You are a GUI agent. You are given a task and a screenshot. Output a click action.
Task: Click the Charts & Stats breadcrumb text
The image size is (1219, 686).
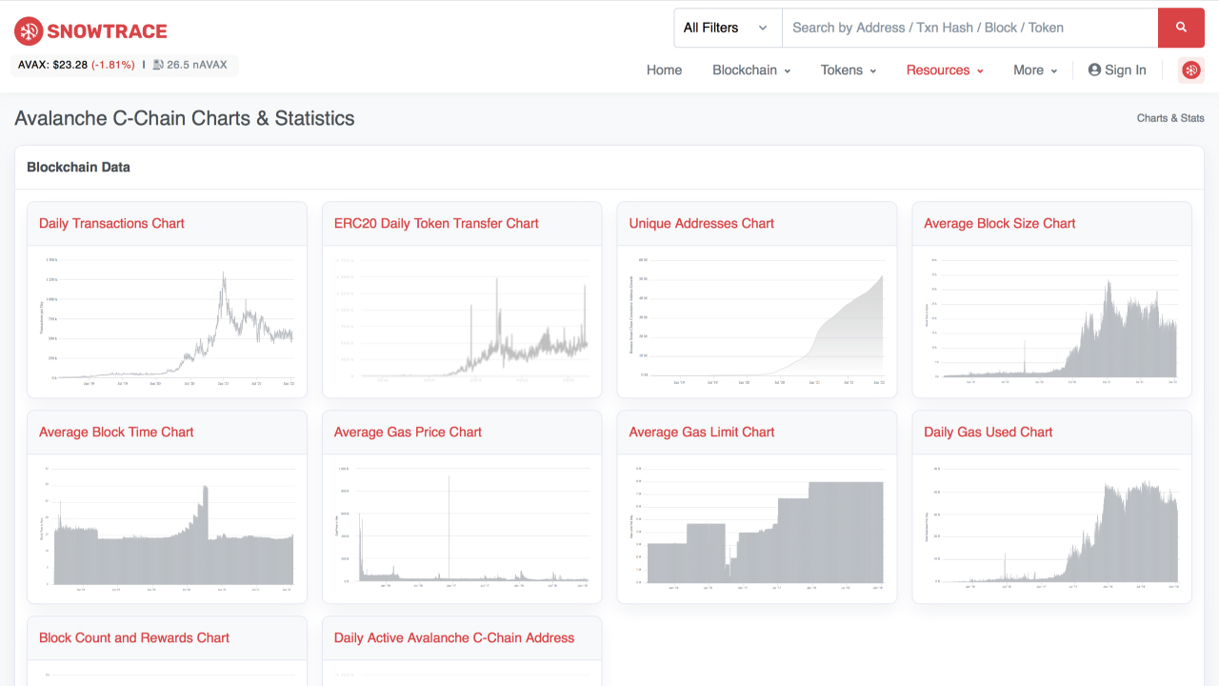(x=1170, y=118)
